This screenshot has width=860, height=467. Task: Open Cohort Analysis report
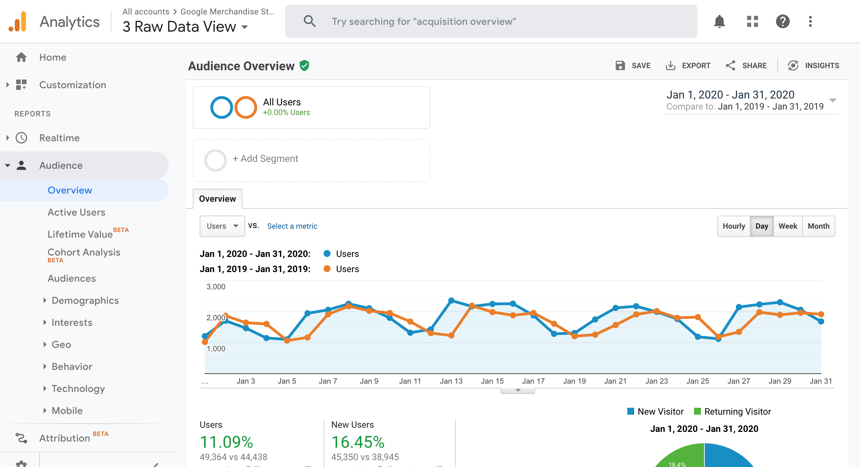pyautogui.click(x=84, y=252)
